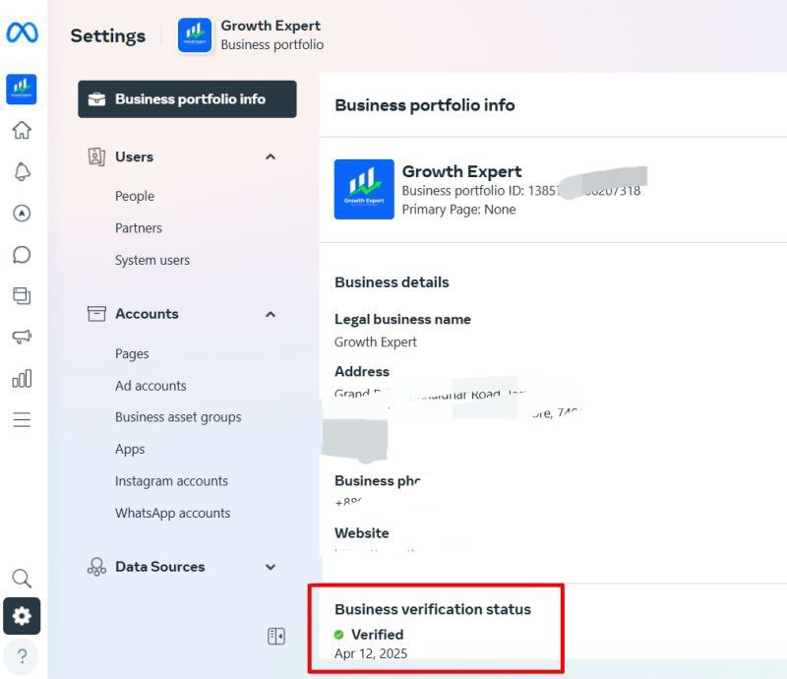
Task: Open the Insights bar chart icon
Action: pyautogui.click(x=22, y=378)
